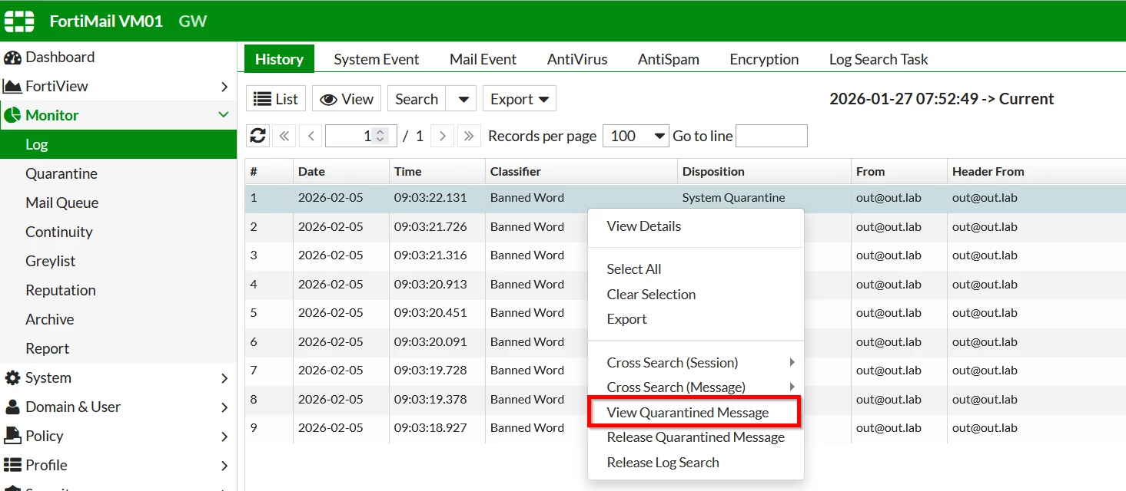Click the FortiView chart icon
Screen dimensions: 1126x491
[12, 87]
